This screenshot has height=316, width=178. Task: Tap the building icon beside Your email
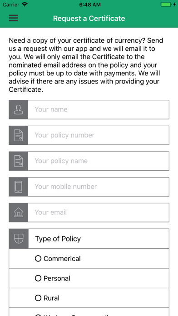(x=18, y=212)
